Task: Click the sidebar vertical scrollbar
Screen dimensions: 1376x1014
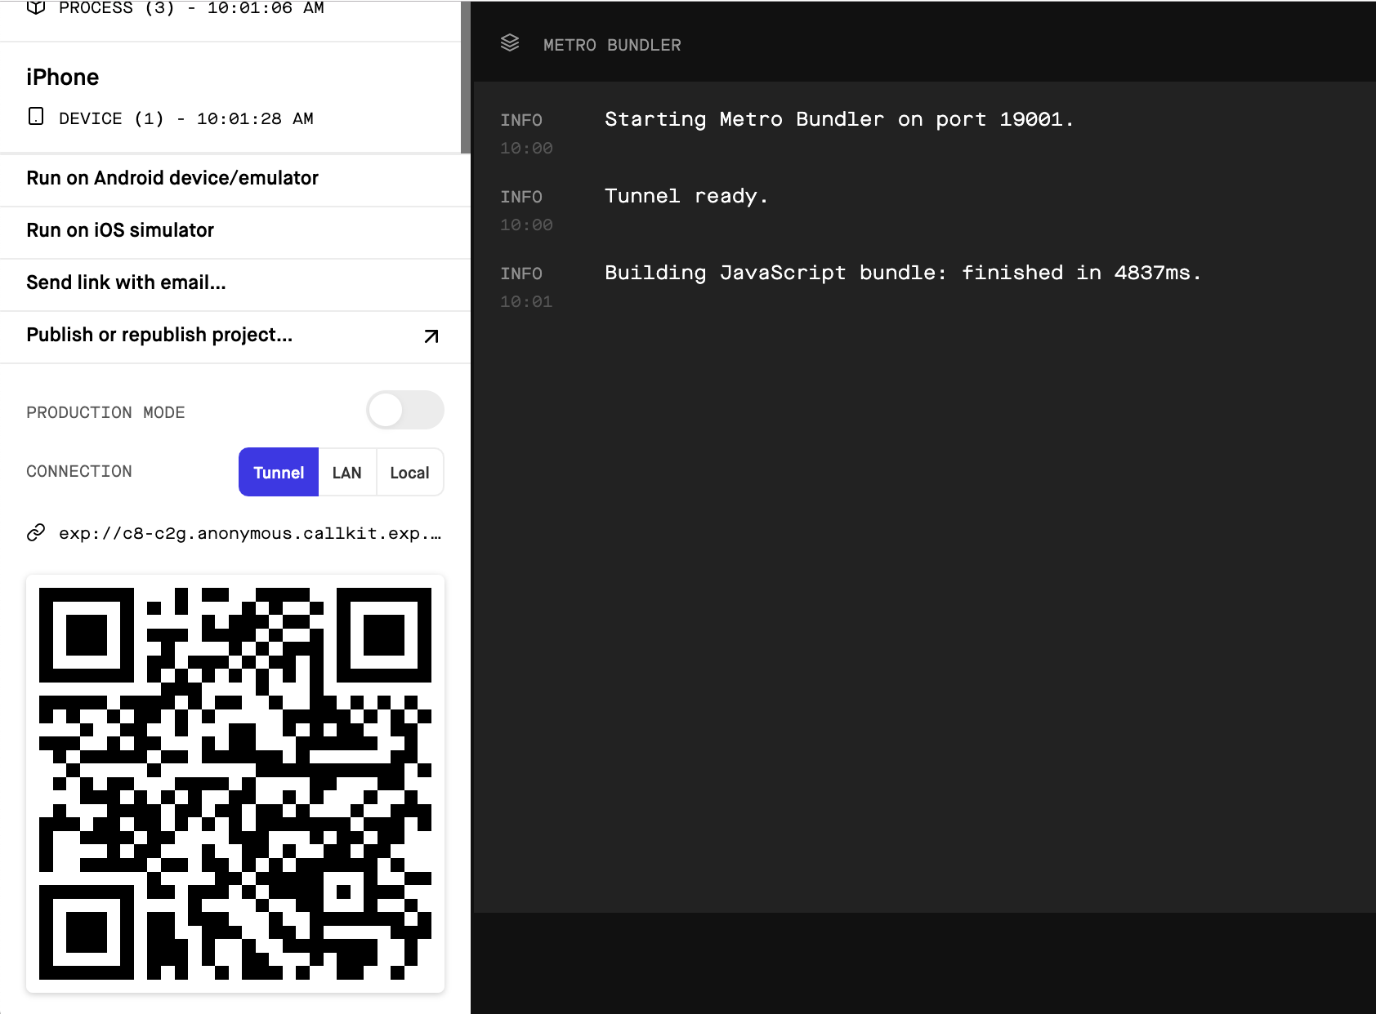Action: 466,78
